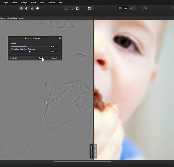Open the Select menu

click(x=14, y=2)
